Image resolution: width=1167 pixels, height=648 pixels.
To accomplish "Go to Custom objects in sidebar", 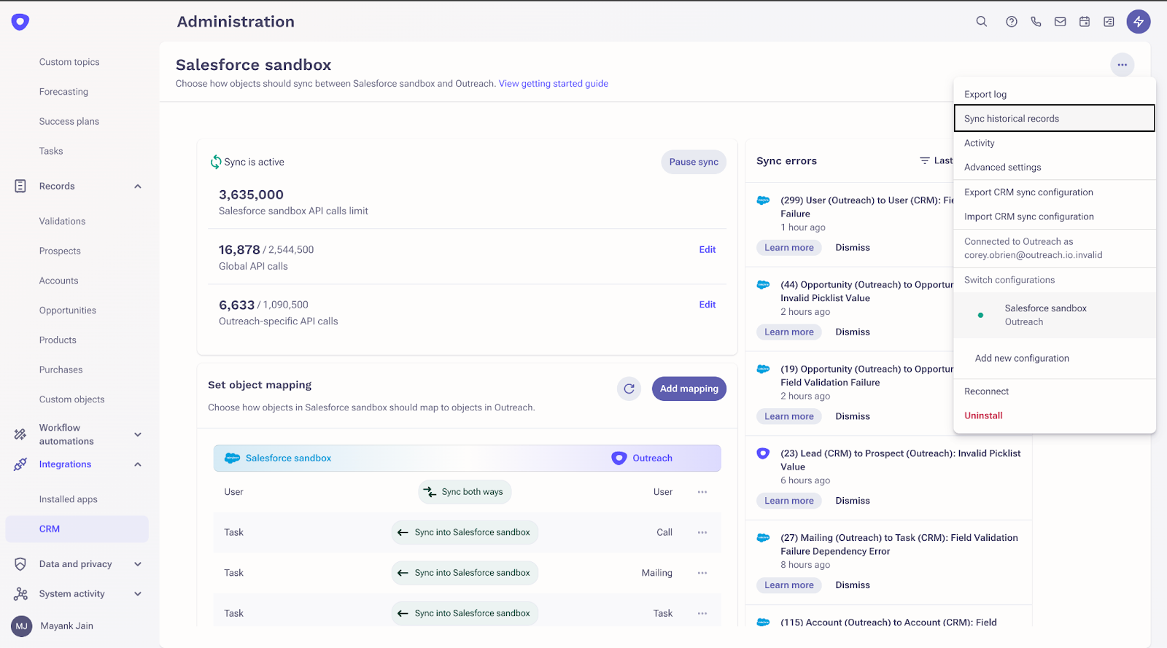I will pyautogui.click(x=72, y=399).
